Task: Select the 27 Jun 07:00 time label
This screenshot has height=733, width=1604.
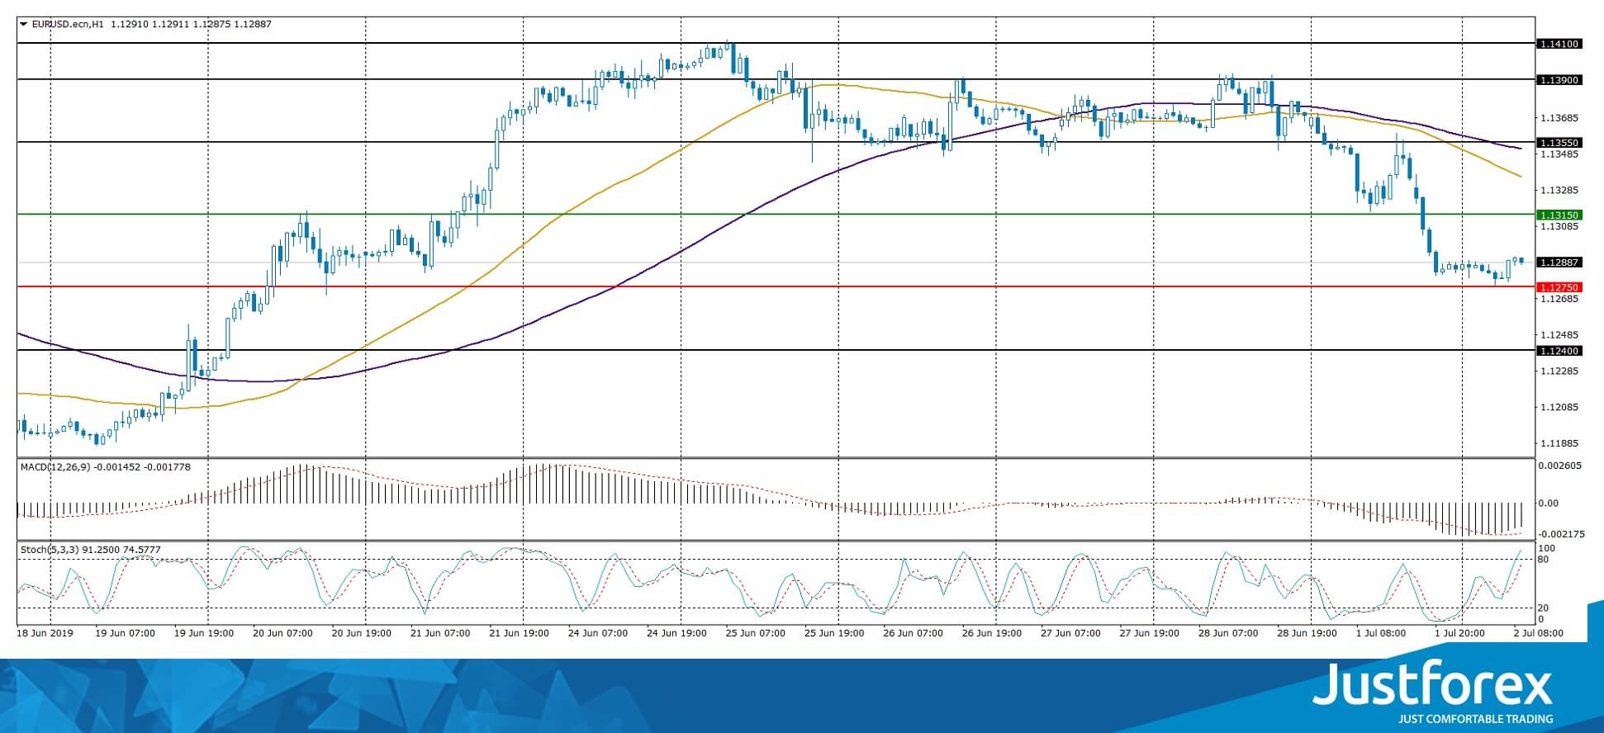Action: pyautogui.click(x=1070, y=633)
